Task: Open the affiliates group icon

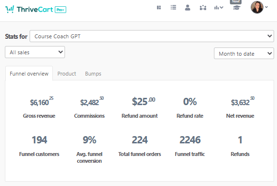Action: [203, 8]
